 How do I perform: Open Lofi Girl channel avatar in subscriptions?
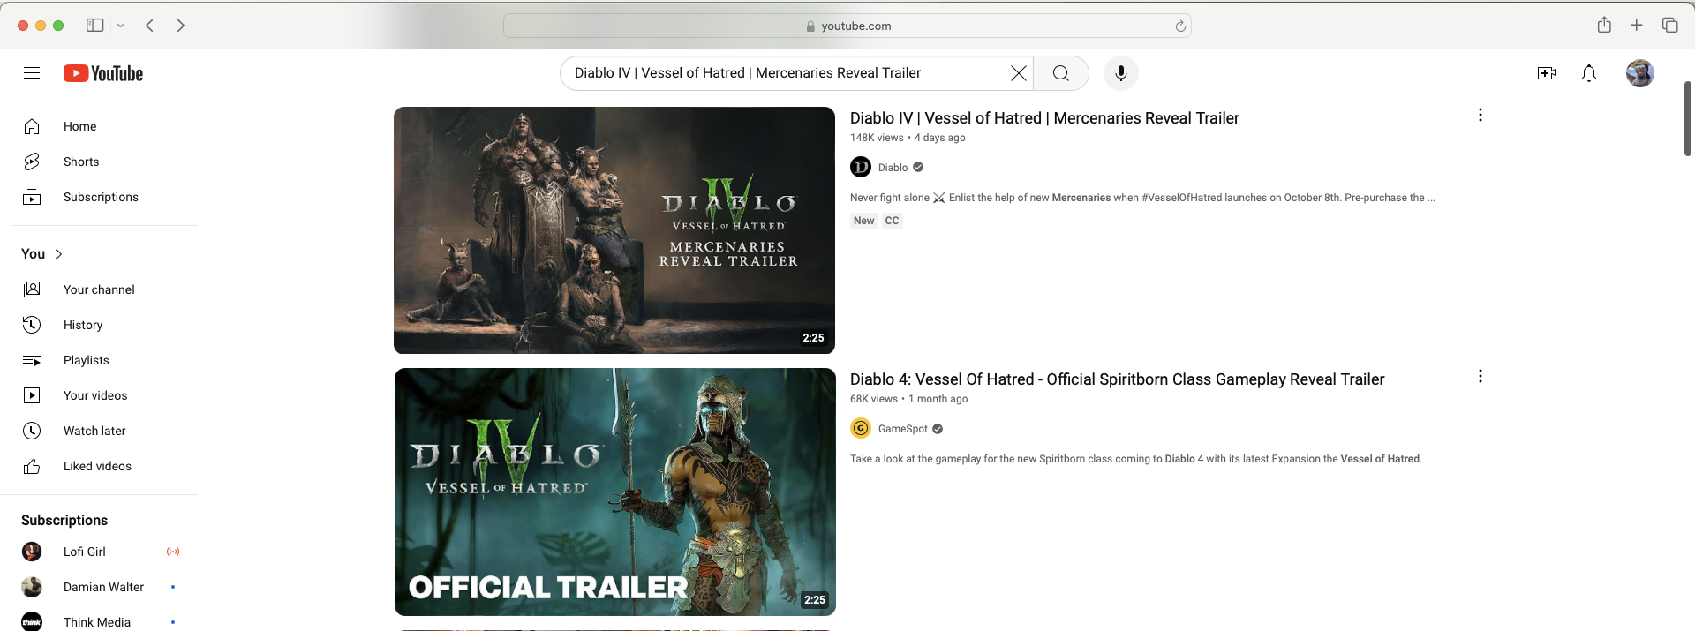point(32,552)
